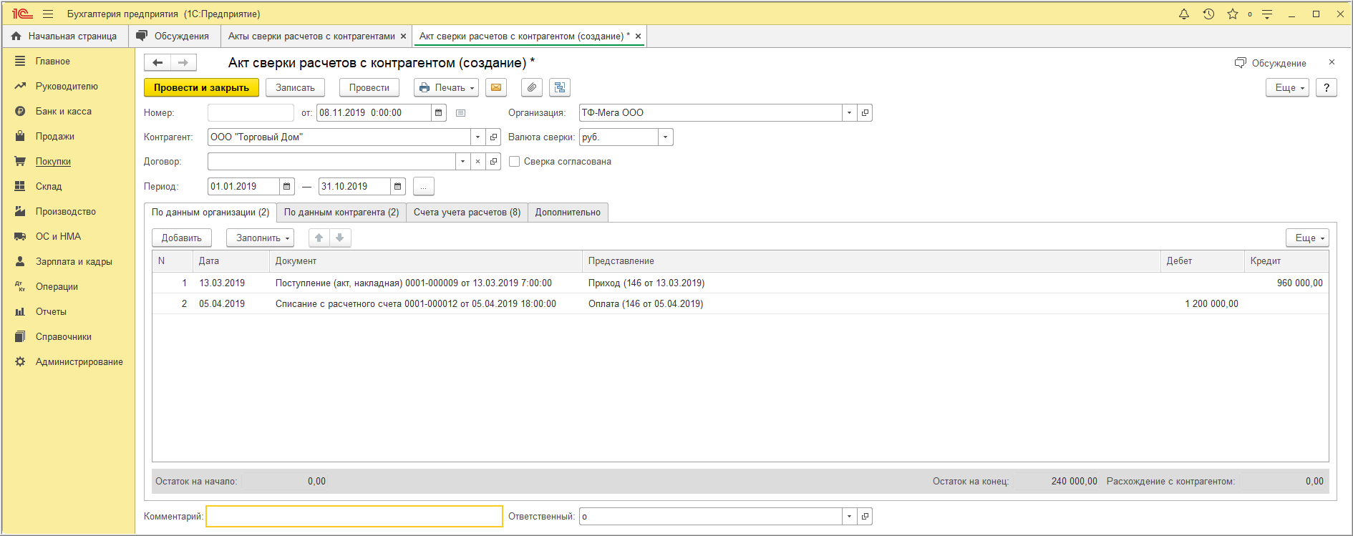Expand the Контрагент dropdown list

(477, 137)
